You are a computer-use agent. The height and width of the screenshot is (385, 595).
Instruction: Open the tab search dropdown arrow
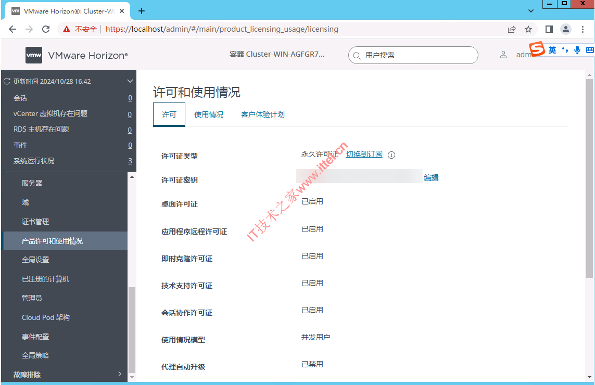[x=531, y=11]
